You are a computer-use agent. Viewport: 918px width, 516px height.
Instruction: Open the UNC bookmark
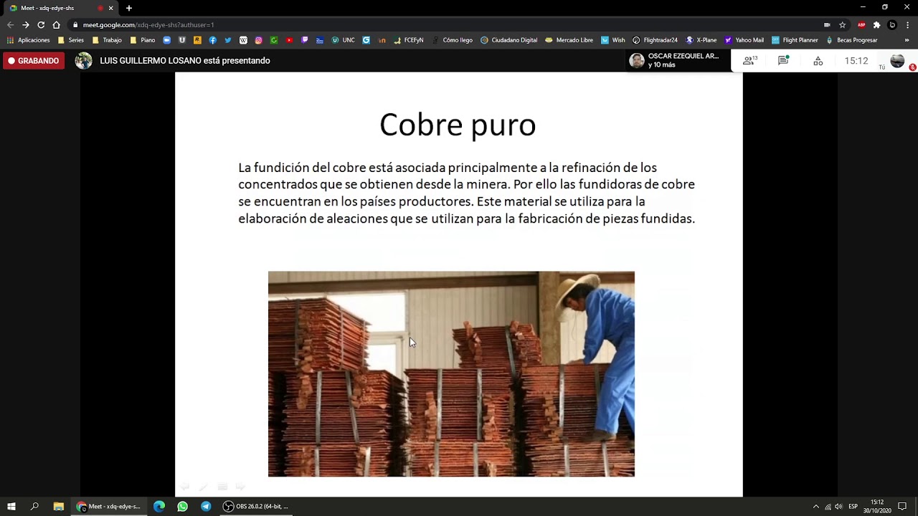(x=344, y=40)
